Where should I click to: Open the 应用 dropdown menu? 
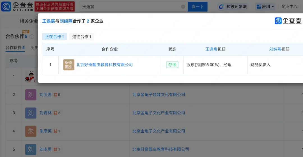[265, 6]
